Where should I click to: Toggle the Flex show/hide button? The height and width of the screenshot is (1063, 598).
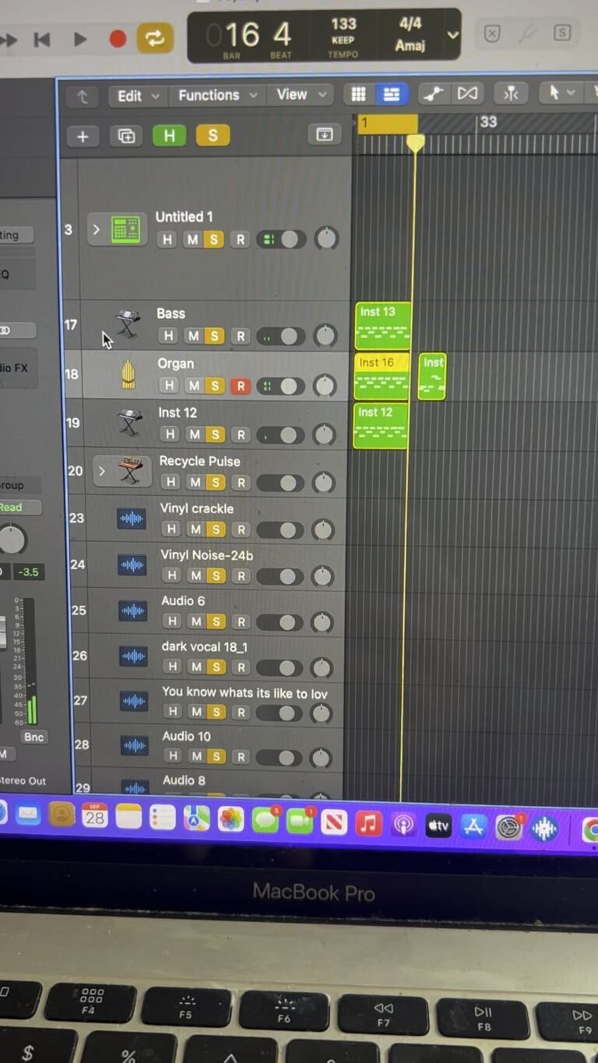click(x=467, y=93)
